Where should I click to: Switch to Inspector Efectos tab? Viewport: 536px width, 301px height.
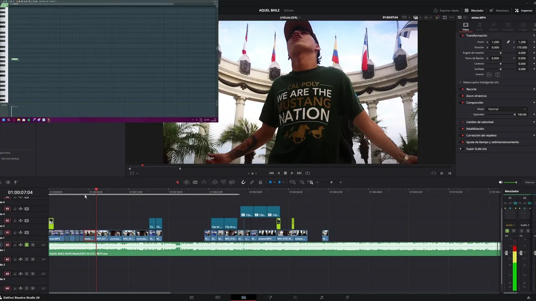tap(493, 27)
